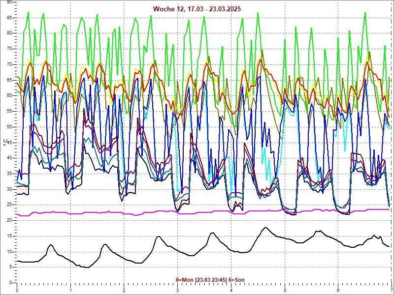Click the x-axis day label 5
Viewport: 394px width, 295px height.
pyautogui.click(x=285, y=291)
